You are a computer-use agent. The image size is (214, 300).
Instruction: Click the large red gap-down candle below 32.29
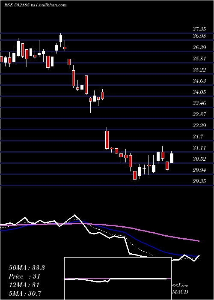point(107,140)
